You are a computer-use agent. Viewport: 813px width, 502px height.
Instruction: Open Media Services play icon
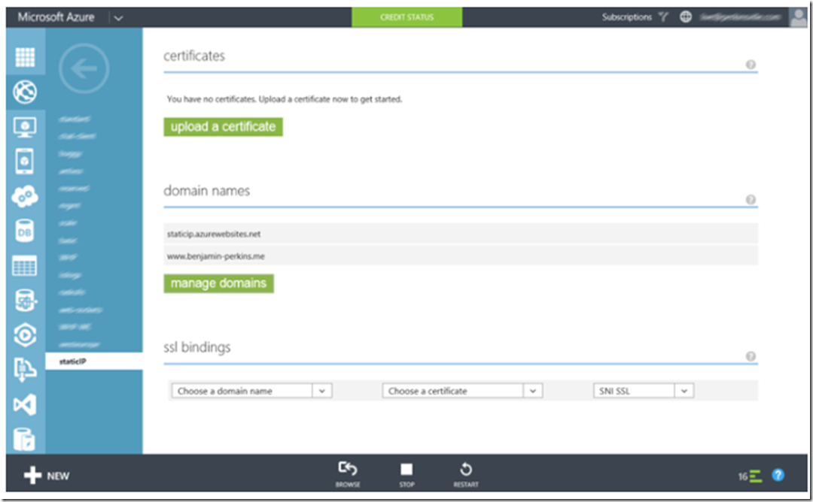[x=25, y=335]
